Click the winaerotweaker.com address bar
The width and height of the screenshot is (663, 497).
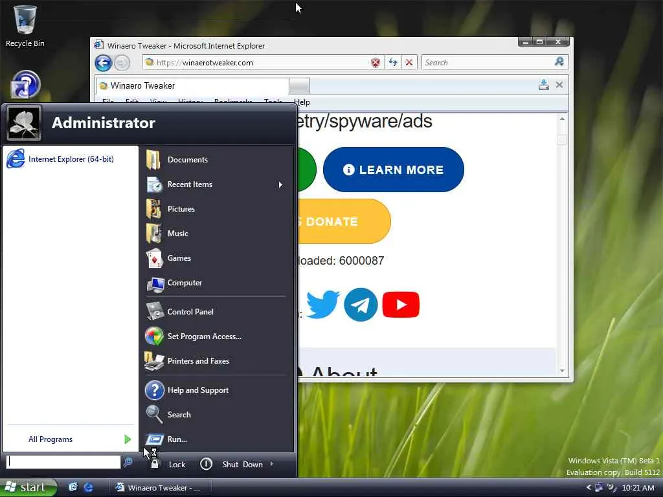[x=255, y=63]
